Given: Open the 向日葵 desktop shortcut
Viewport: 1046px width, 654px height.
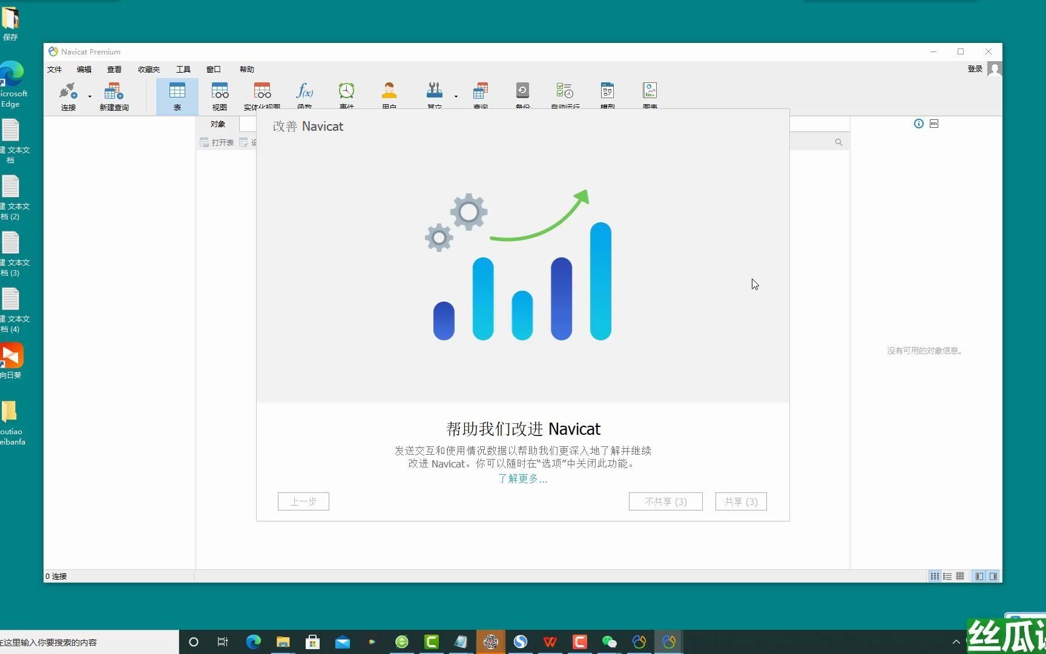Looking at the screenshot, I should click(x=11, y=361).
